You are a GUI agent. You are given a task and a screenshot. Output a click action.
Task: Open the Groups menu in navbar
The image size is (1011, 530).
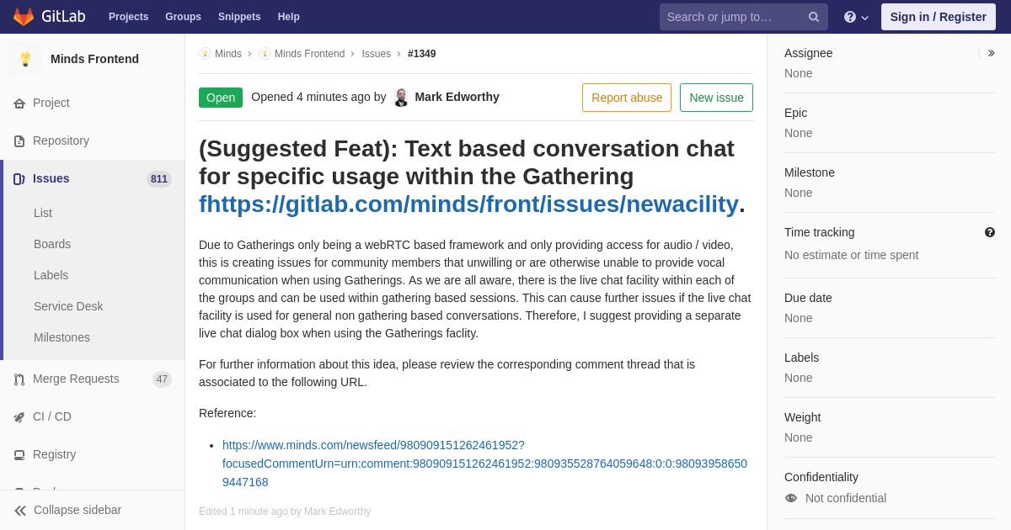(183, 17)
